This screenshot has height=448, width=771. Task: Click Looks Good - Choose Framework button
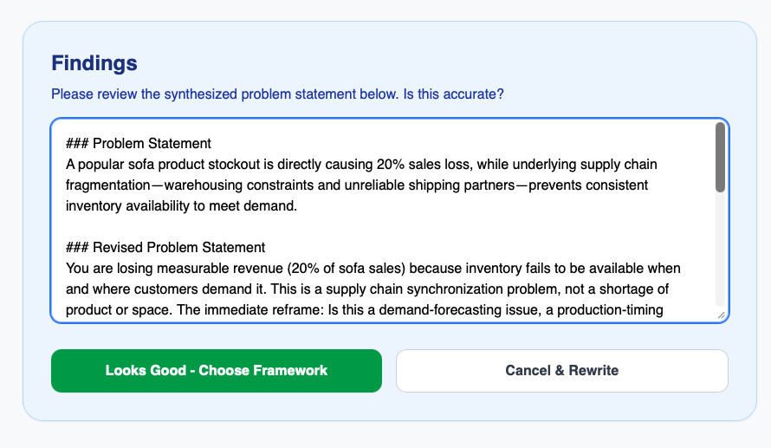click(x=217, y=371)
